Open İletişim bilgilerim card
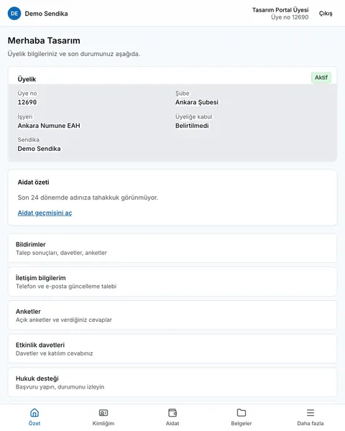The width and height of the screenshot is (345, 431). (172, 282)
